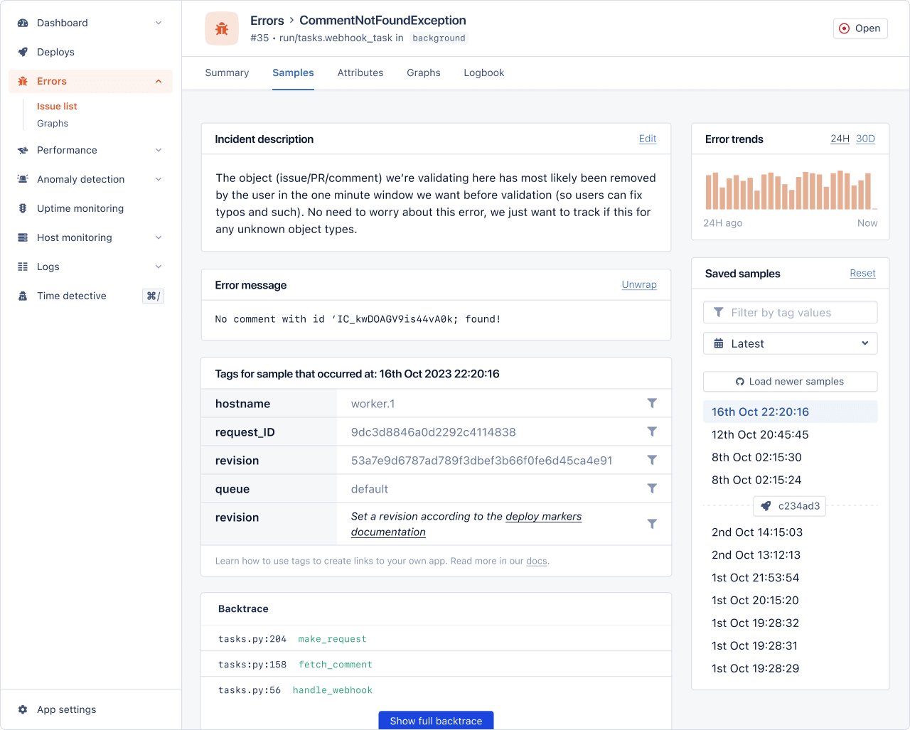Click the Filter by tag values field
910x730 pixels.
pos(791,313)
